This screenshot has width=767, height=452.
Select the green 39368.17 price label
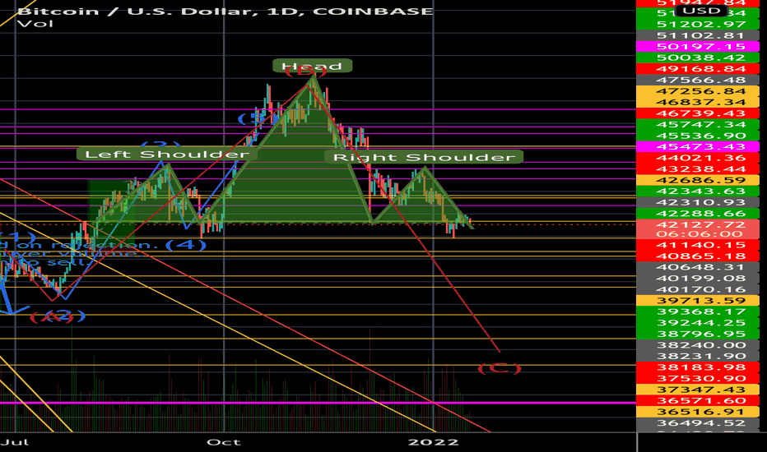click(698, 311)
